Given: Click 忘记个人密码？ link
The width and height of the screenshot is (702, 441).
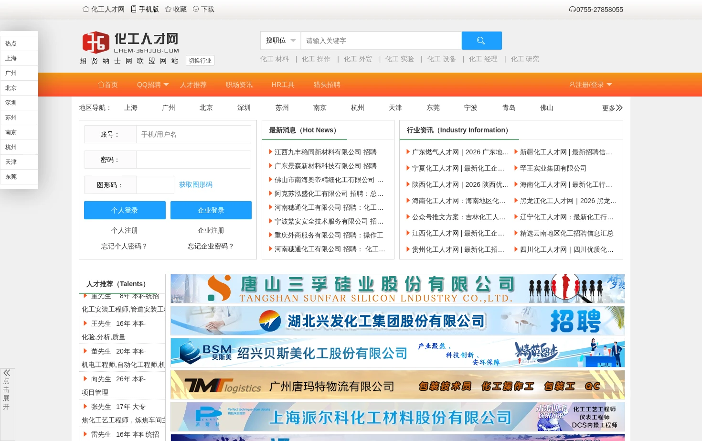Looking at the screenshot, I should pos(125,246).
